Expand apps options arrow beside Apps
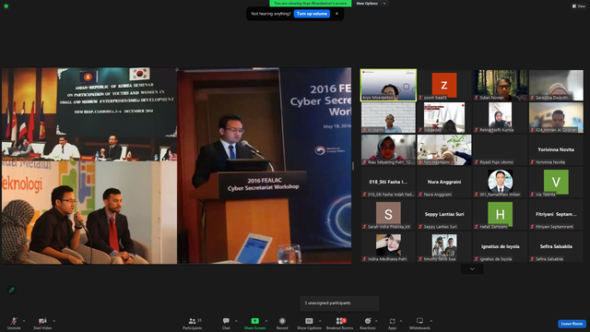The image size is (590, 332). click(x=401, y=321)
